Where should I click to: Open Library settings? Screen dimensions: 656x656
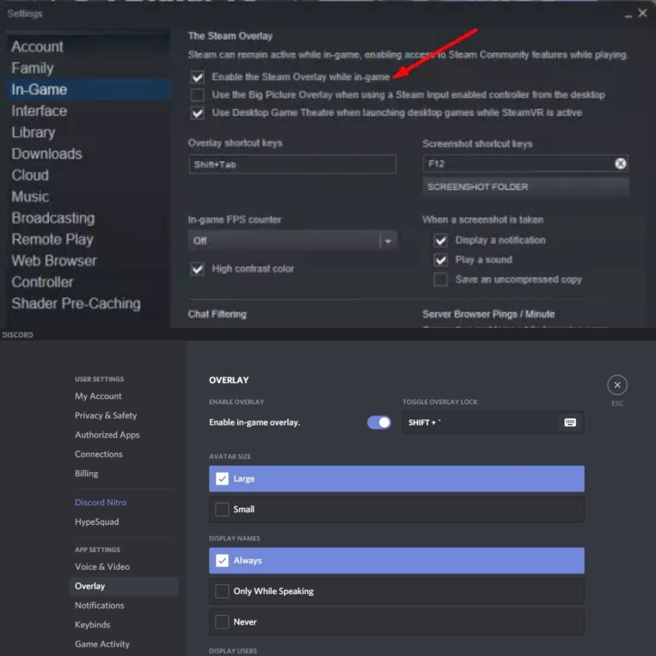[33, 133]
